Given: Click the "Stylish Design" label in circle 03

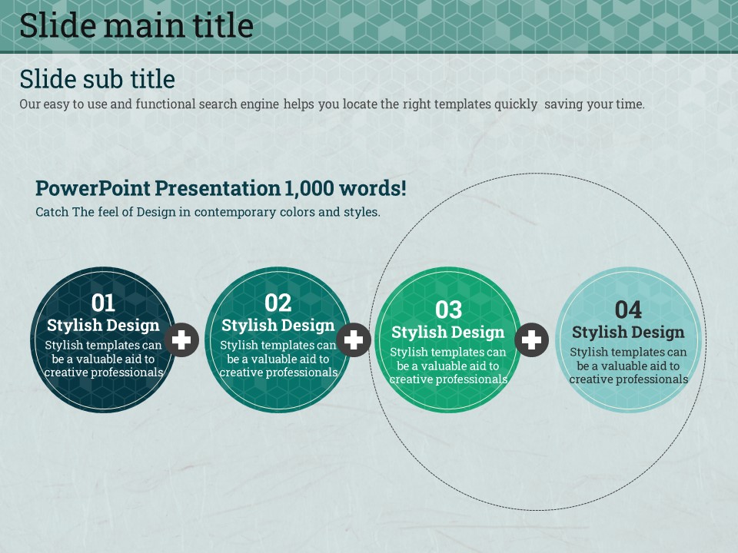Looking at the screenshot, I should click(x=448, y=332).
